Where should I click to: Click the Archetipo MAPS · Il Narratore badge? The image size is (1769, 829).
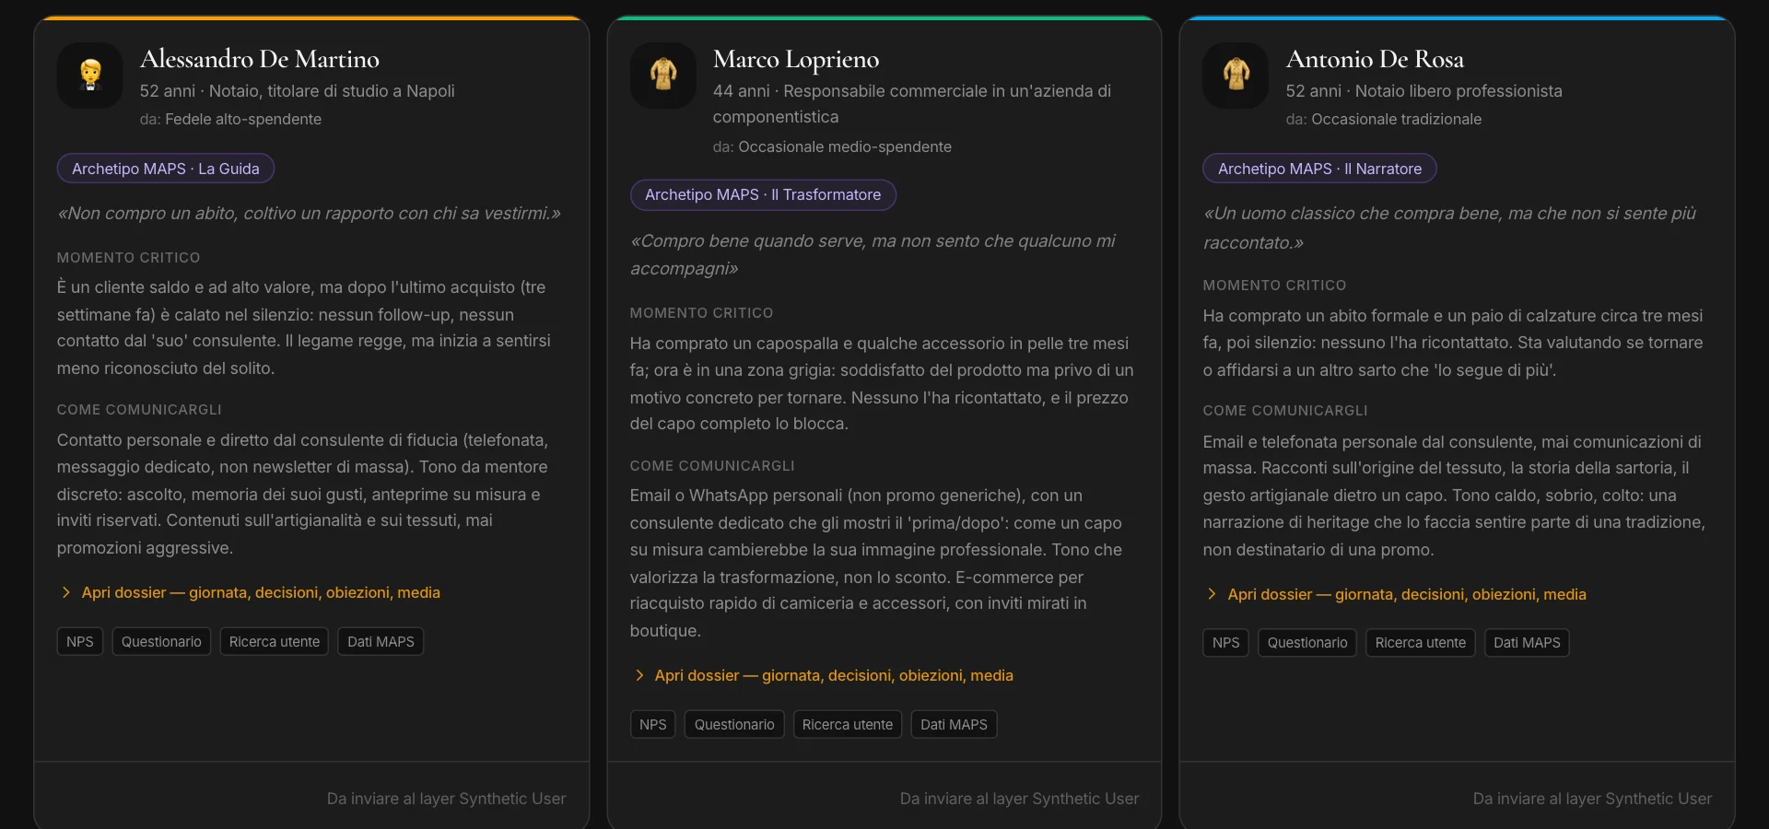tap(1319, 169)
